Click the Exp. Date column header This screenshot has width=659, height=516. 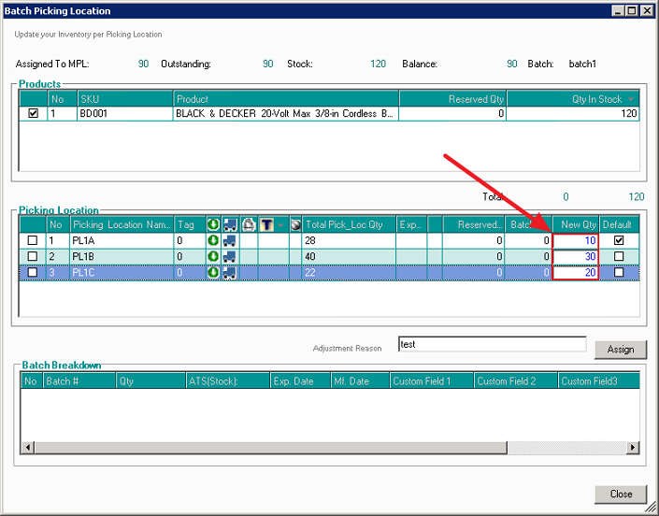coord(299,381)
